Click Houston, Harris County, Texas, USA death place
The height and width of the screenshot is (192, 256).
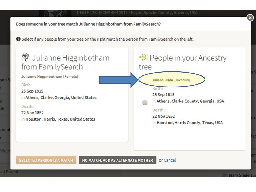[190, 123]
